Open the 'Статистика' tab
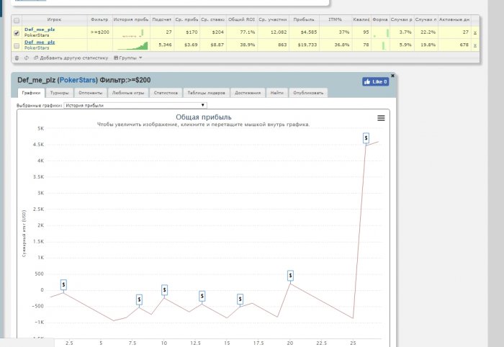 pyautogui.click(x=166, y=93)
